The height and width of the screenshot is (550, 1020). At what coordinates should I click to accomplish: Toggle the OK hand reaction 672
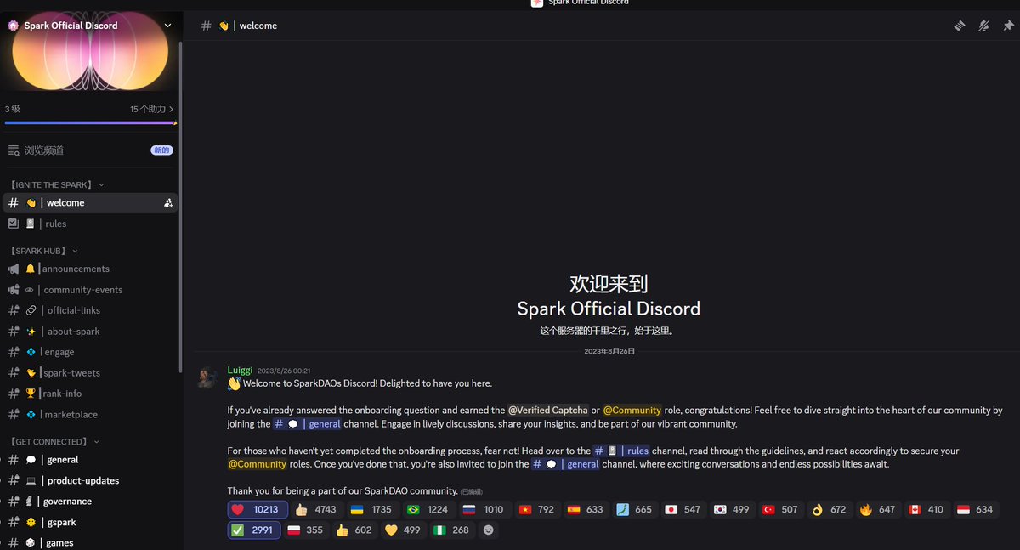click(830, 510)
